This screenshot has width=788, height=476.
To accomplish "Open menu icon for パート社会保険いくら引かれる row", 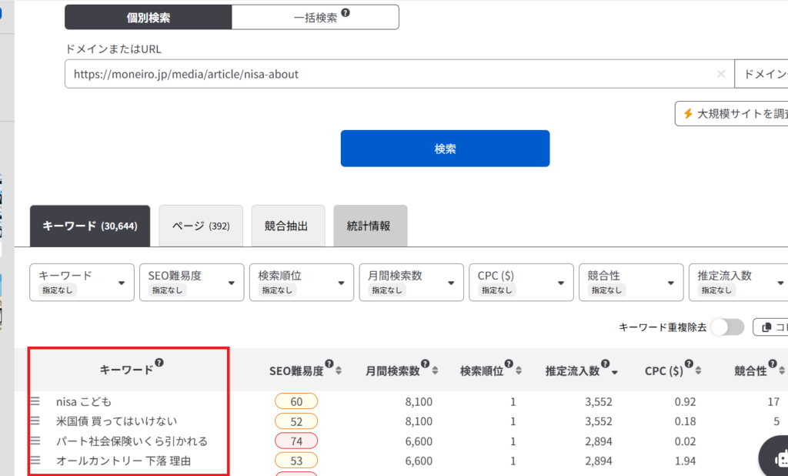I will coord(35,441).
